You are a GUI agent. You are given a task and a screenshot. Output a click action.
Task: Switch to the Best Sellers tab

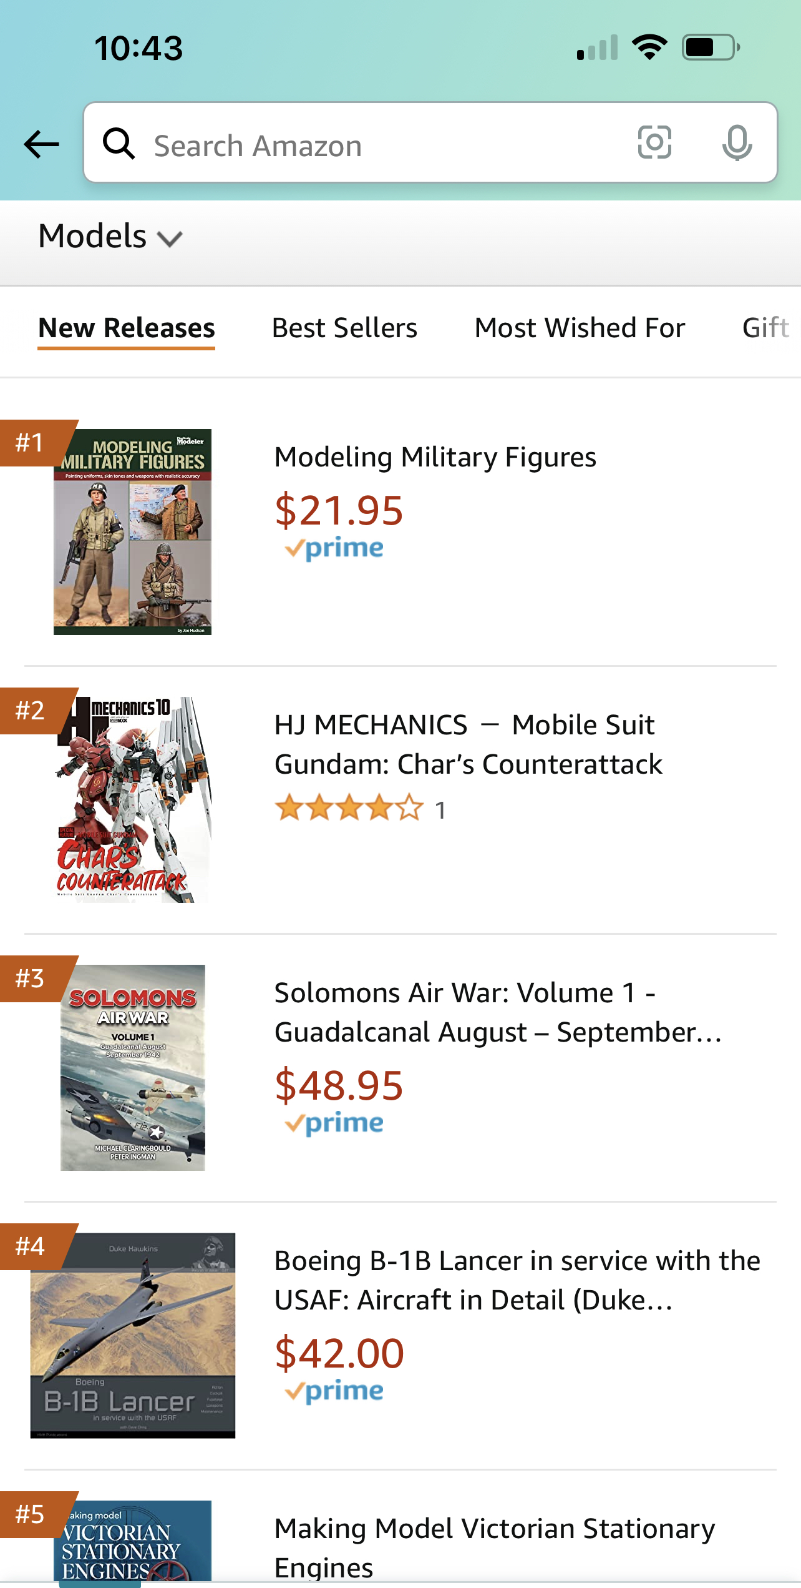point(344,328)
